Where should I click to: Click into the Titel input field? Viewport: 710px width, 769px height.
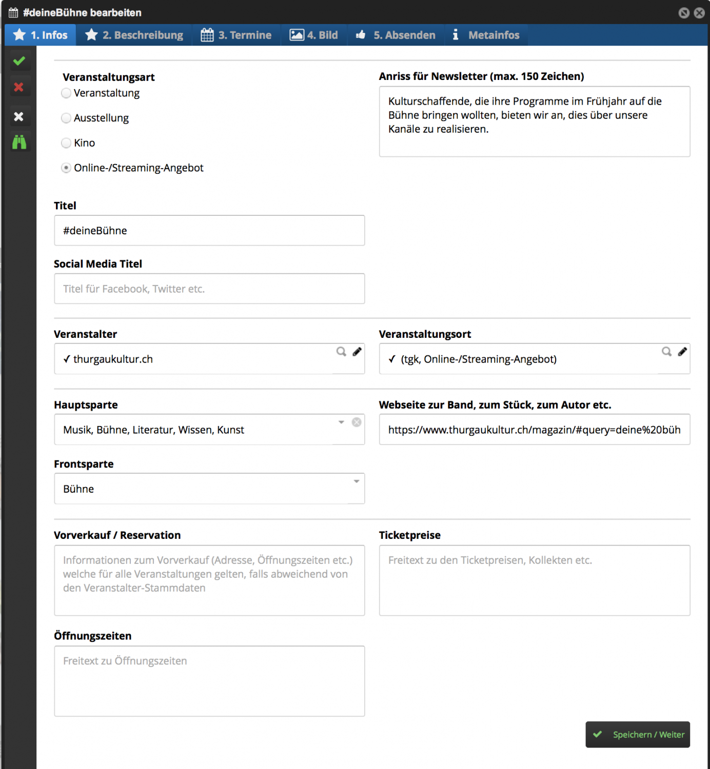pos(209,230)
